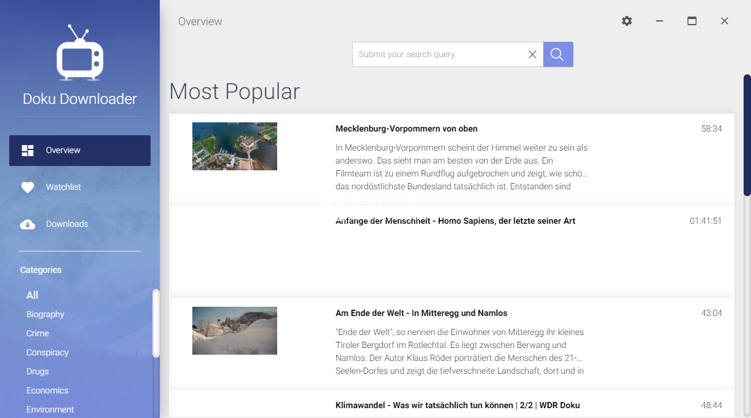The width and height of the screenshot is (751, 418).
Task: Go to the Downloads section
Action: [x=67, y=224]
